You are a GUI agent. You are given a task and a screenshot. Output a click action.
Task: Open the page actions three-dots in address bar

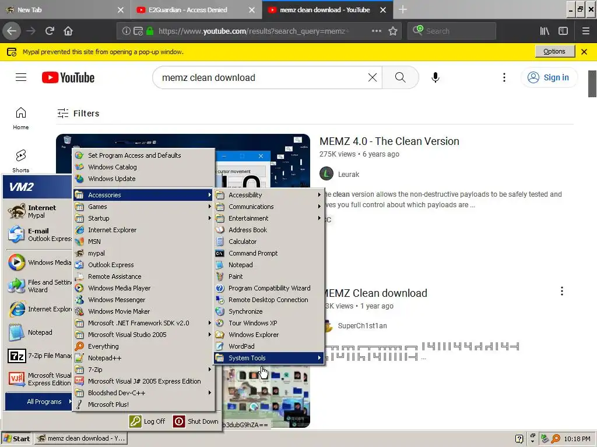pos(377,31)
